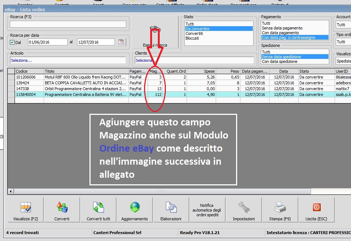Select Senza data pagamento option
Screen dimensions: 351x241
tap(295, 28)
